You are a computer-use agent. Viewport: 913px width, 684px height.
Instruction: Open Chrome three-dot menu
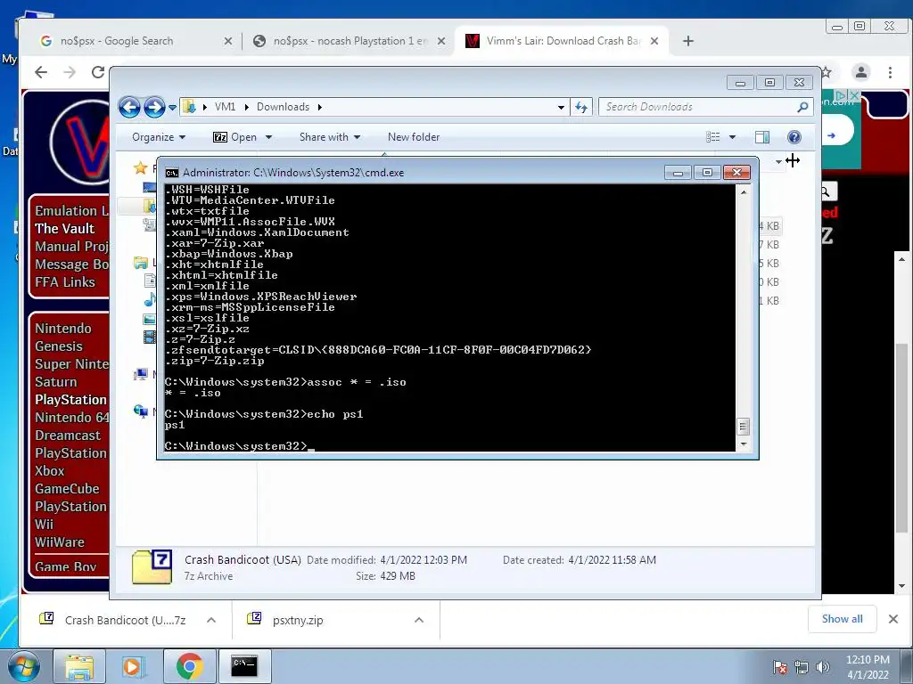point(890,72)
